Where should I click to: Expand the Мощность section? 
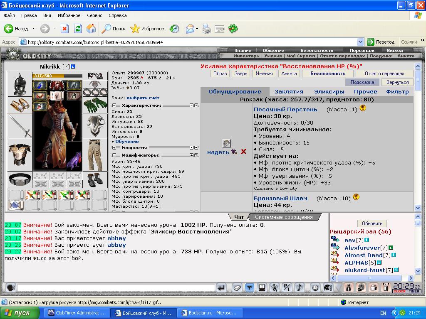(x=114, y=147)
